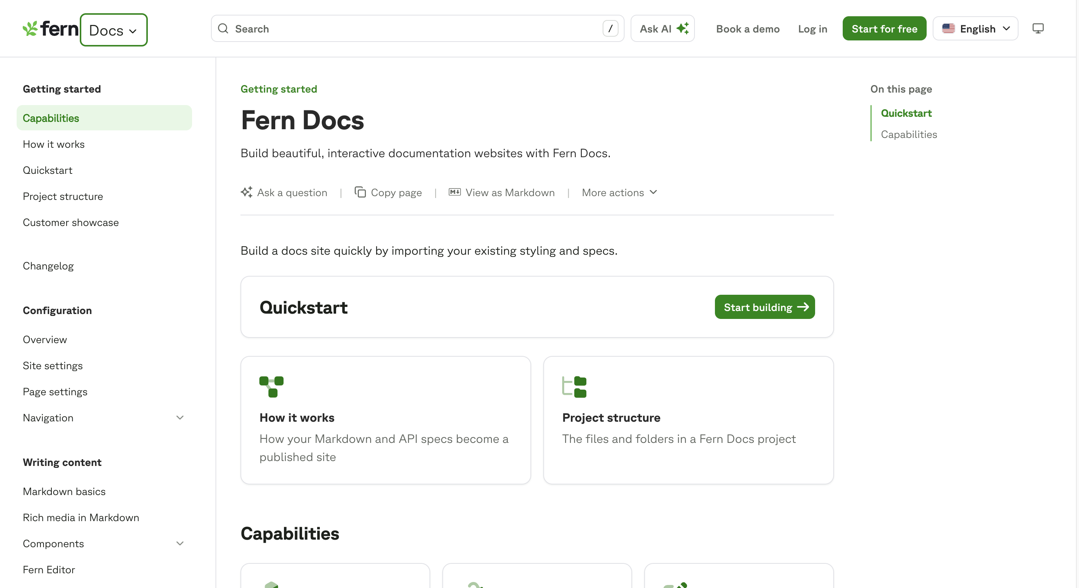1079x588 pixels.
Task: Click the Copy page clipboard icon
Action: pos(360,192)
